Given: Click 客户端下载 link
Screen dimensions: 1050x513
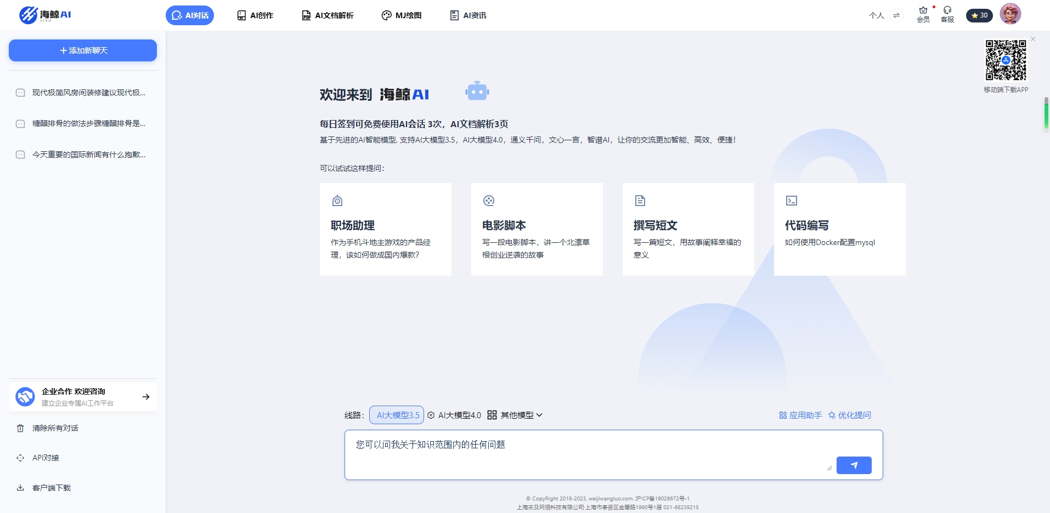Looking at the screenshot, I should (52, 488).
